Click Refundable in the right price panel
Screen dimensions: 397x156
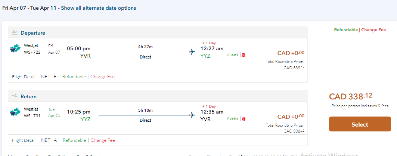coord(345,30)
